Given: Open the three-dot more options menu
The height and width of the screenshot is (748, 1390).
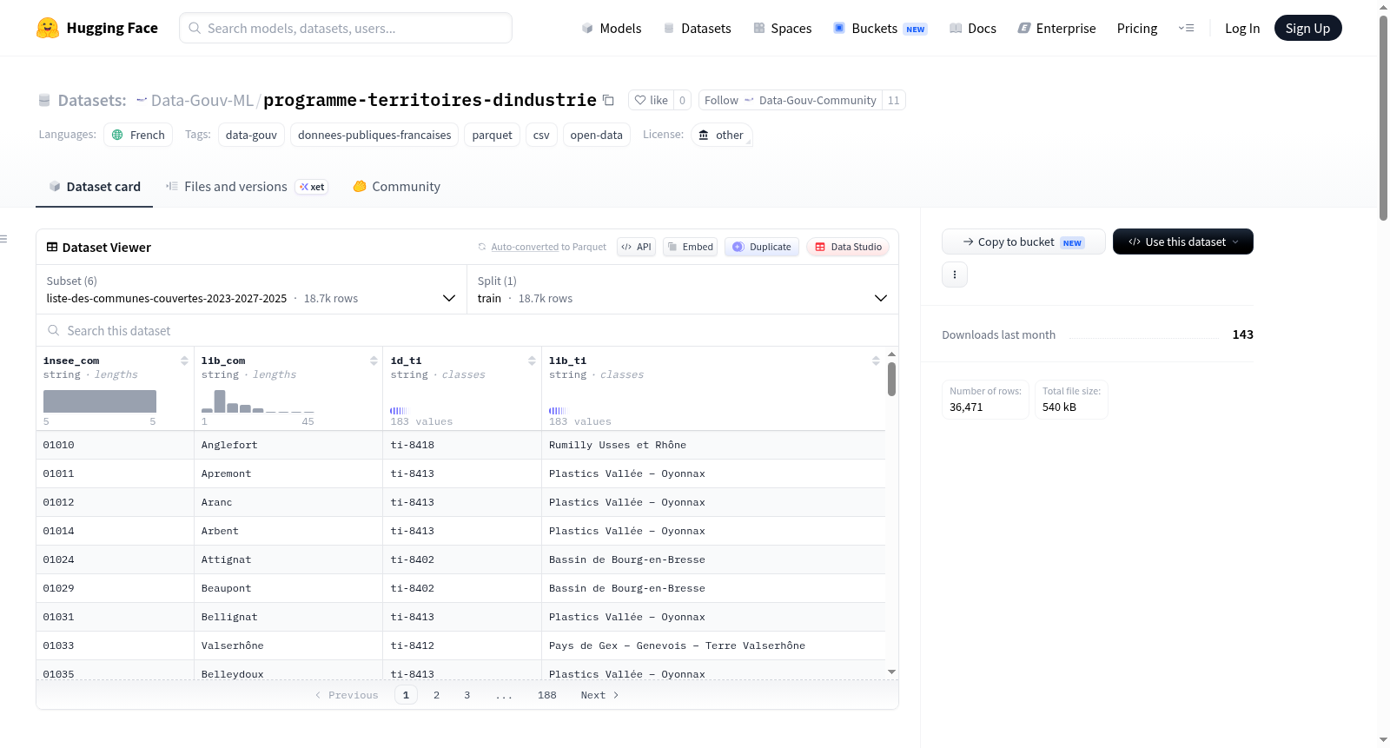Looking at the screenshot, I should coord(955,275).
